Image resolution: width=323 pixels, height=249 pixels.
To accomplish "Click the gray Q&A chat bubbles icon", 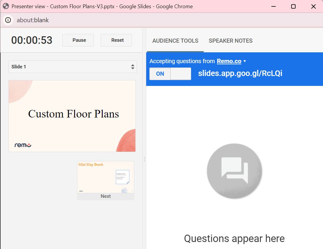I will (234, 171).
